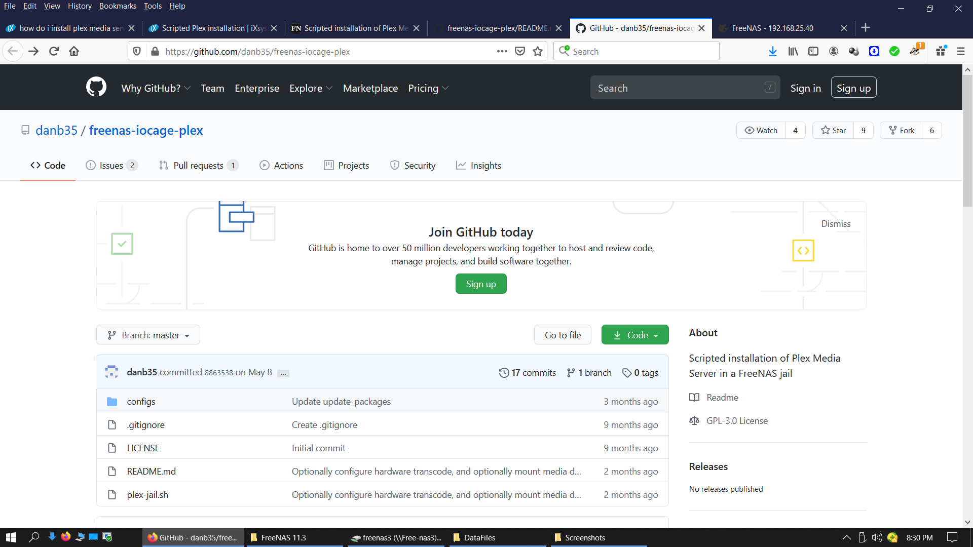Image resolution: width=973 pixels, height=547 pixels.
Task: Click the danb35 committer avatar
Action: pos(111,372)
